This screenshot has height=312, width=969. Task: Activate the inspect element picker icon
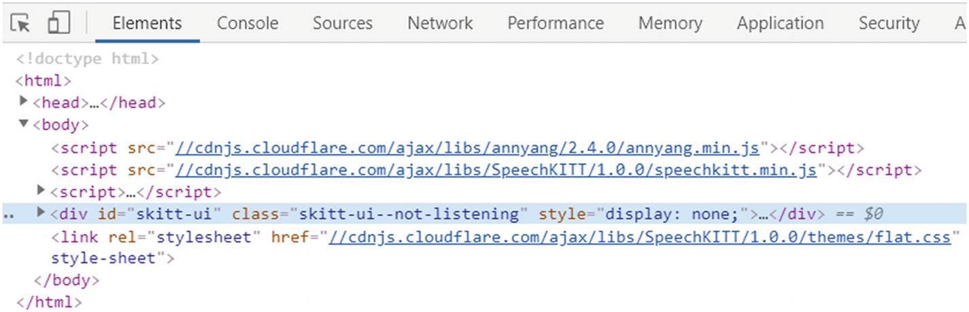pyautogui.click(x=20, y=23)
